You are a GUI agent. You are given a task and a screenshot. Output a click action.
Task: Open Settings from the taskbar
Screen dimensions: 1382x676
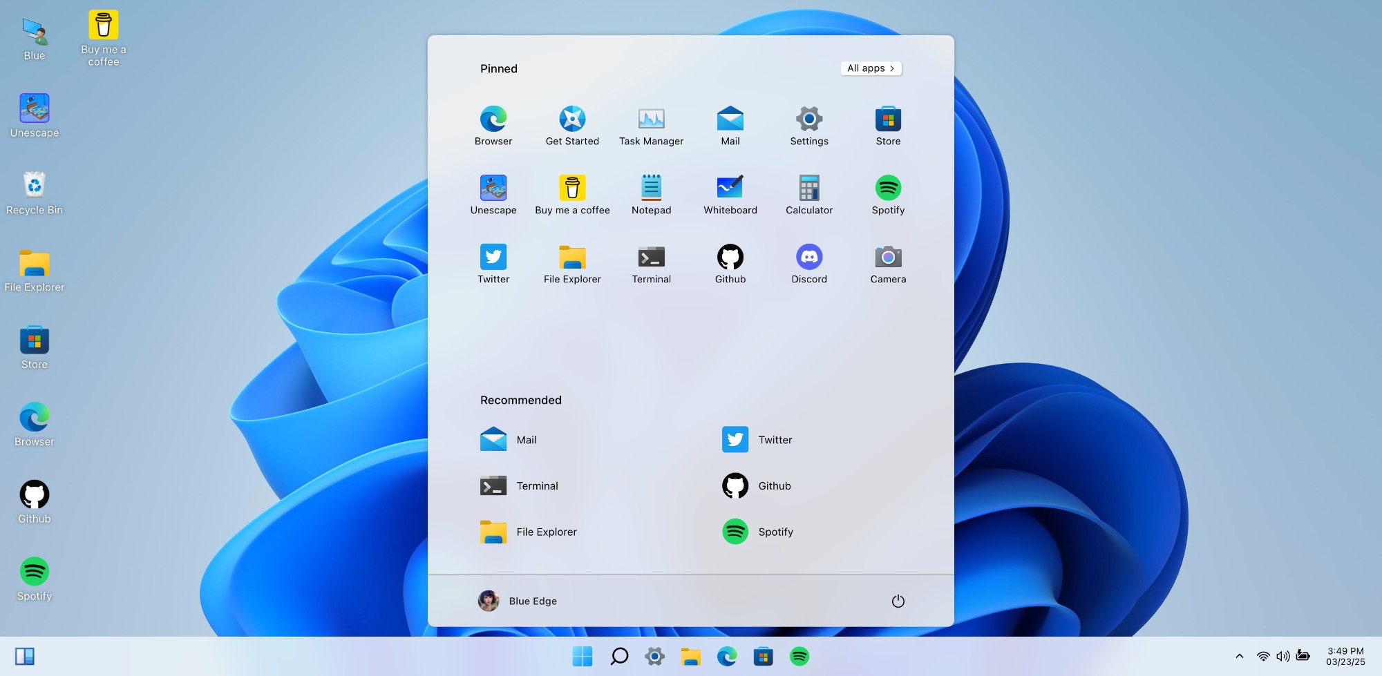click(654, 656)
